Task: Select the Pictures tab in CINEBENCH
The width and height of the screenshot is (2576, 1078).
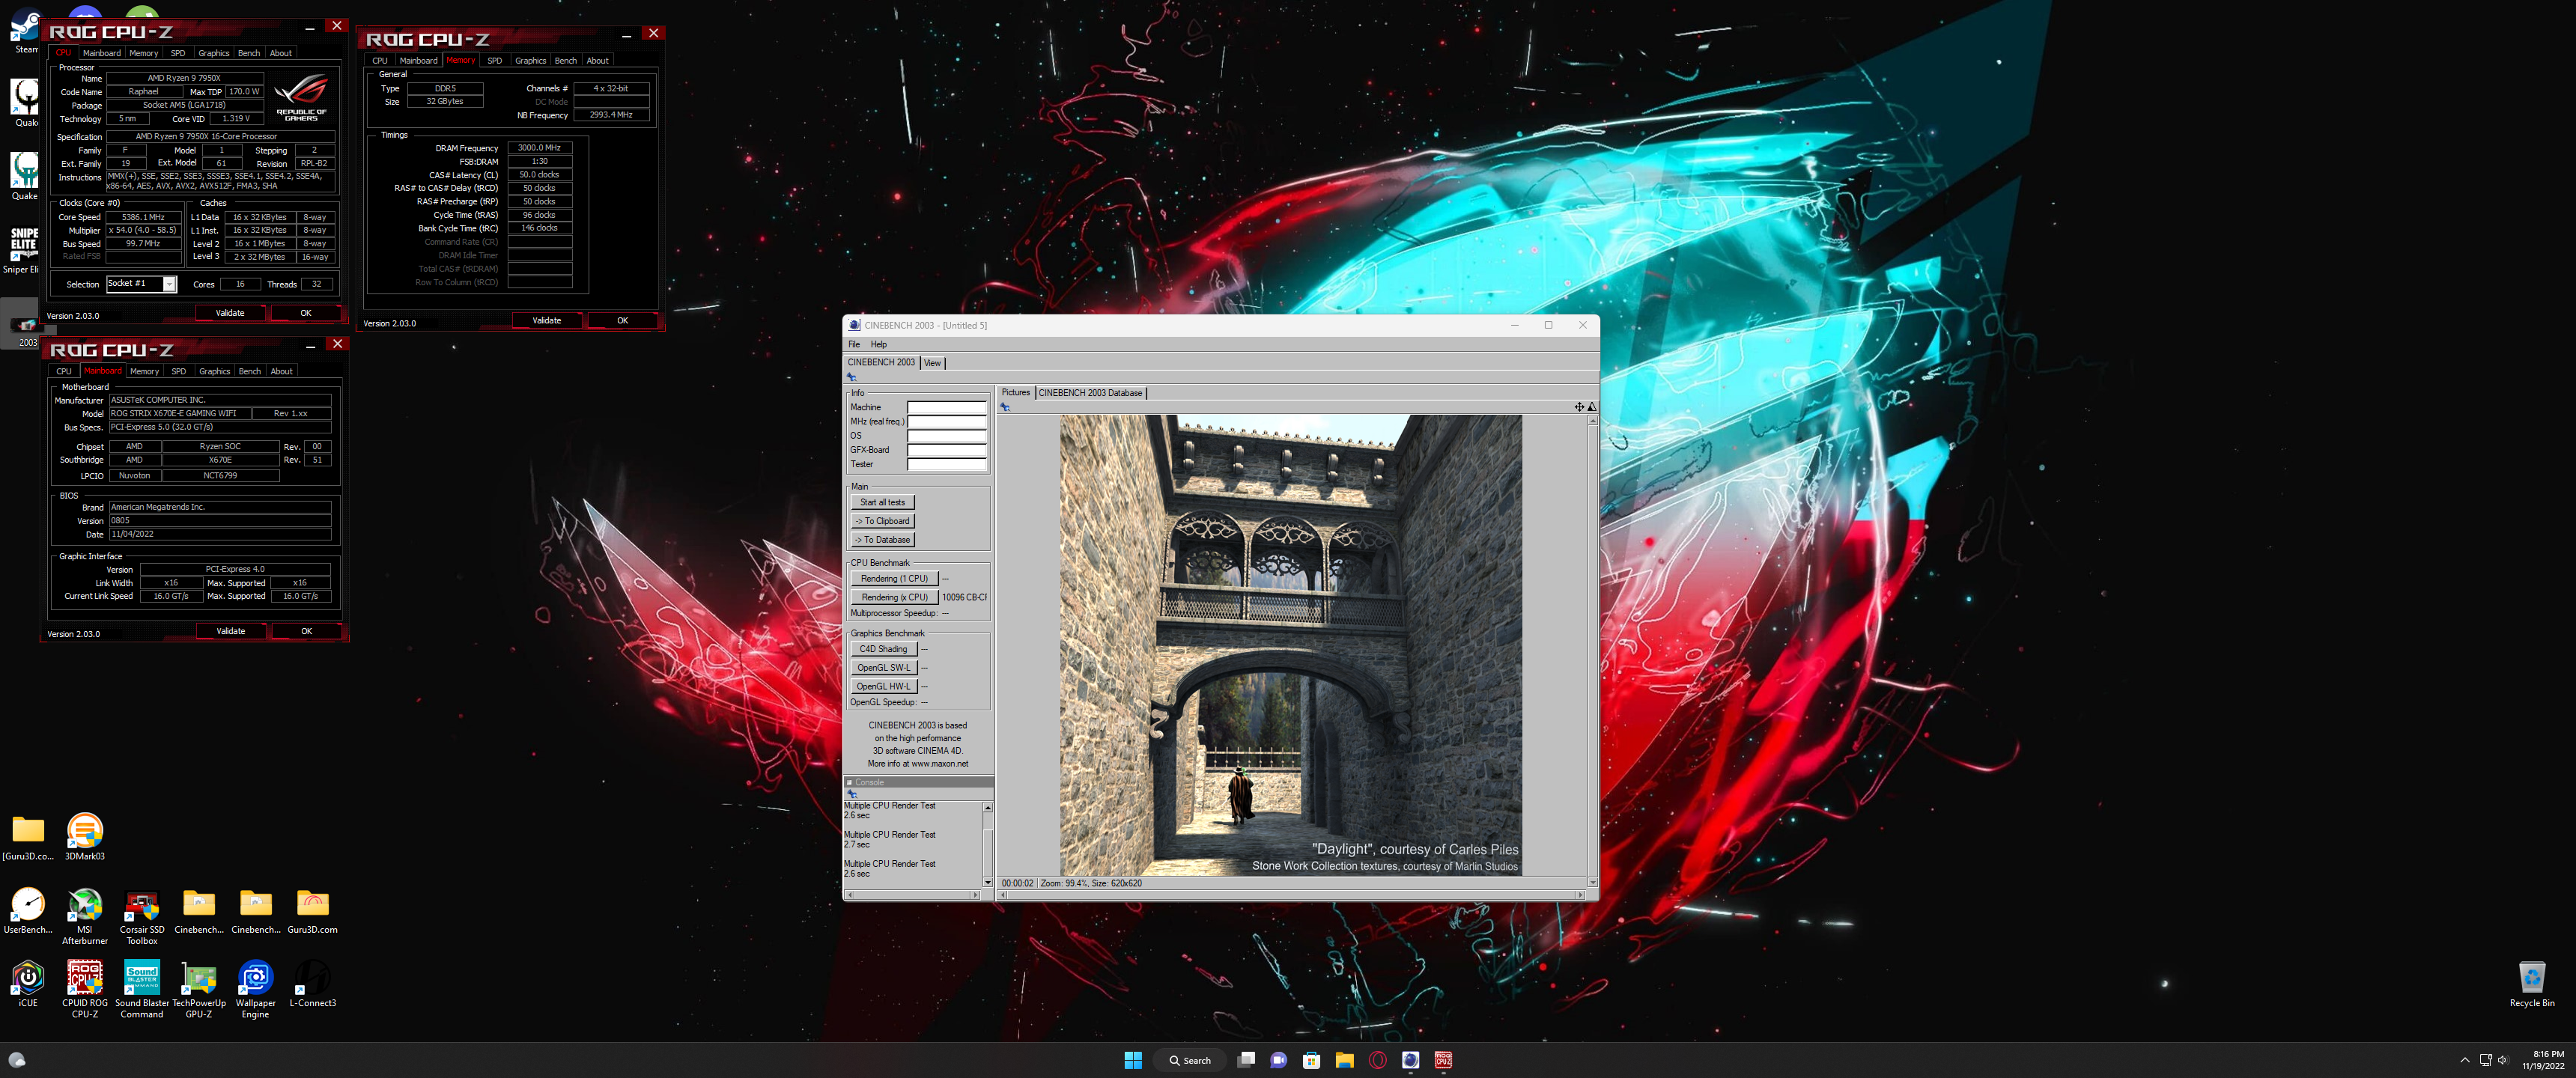Action: (x=1015, y=393)
